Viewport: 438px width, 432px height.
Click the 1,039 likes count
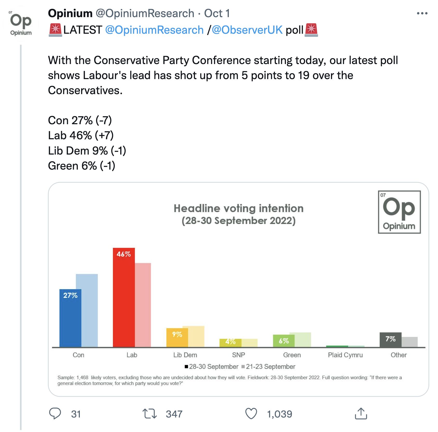pyautogui.click(x=279, y=414)
